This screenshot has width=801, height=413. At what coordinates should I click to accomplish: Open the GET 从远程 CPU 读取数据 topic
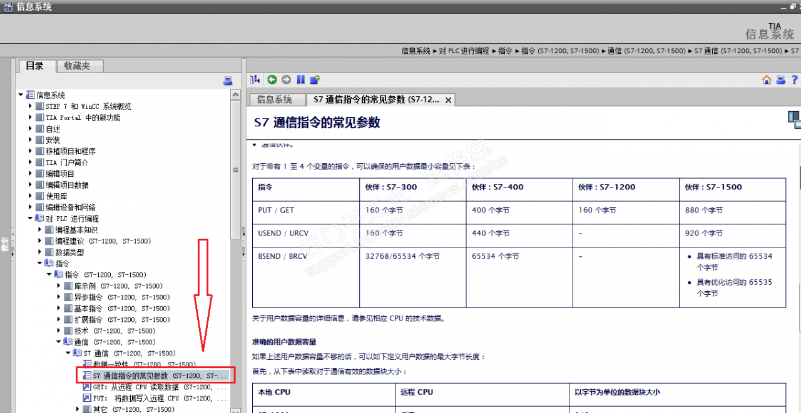(154, 387)
